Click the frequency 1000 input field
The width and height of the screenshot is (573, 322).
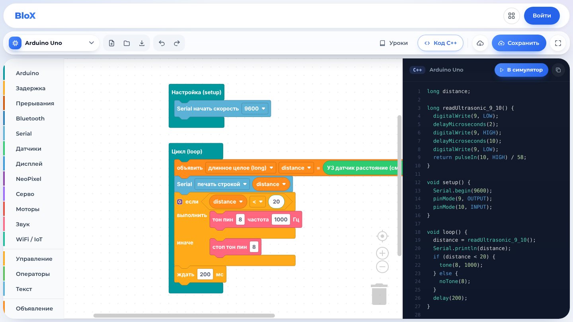point(281,219)
